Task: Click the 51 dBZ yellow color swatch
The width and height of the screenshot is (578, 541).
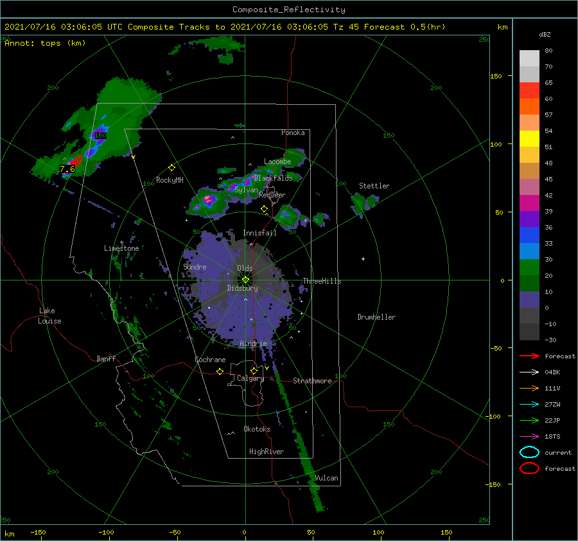Action: click(529, 138)
